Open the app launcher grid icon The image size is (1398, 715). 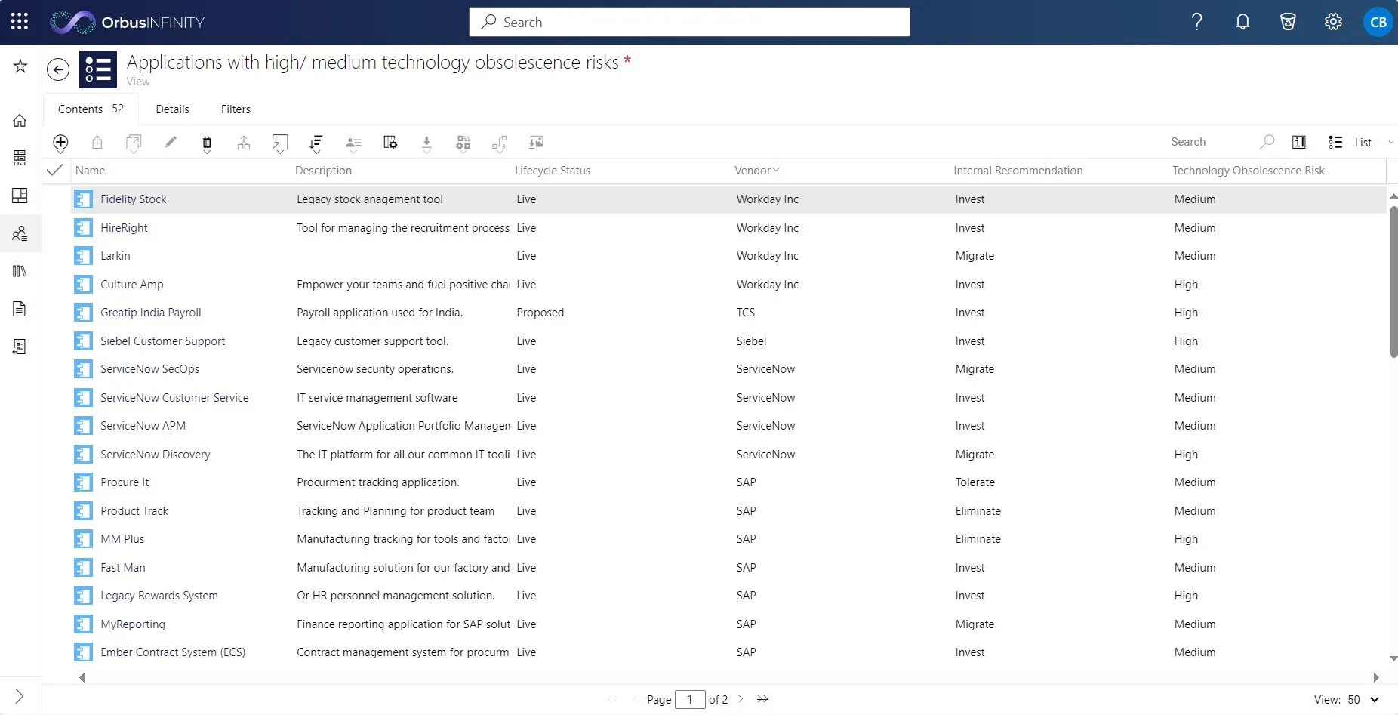20,22
